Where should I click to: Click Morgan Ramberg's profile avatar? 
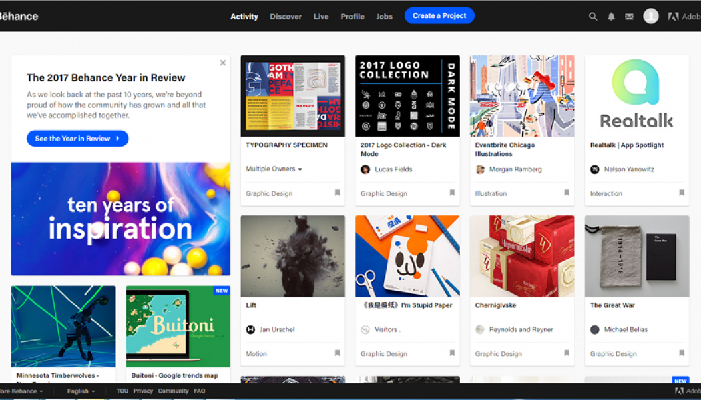tap(479, 169)
